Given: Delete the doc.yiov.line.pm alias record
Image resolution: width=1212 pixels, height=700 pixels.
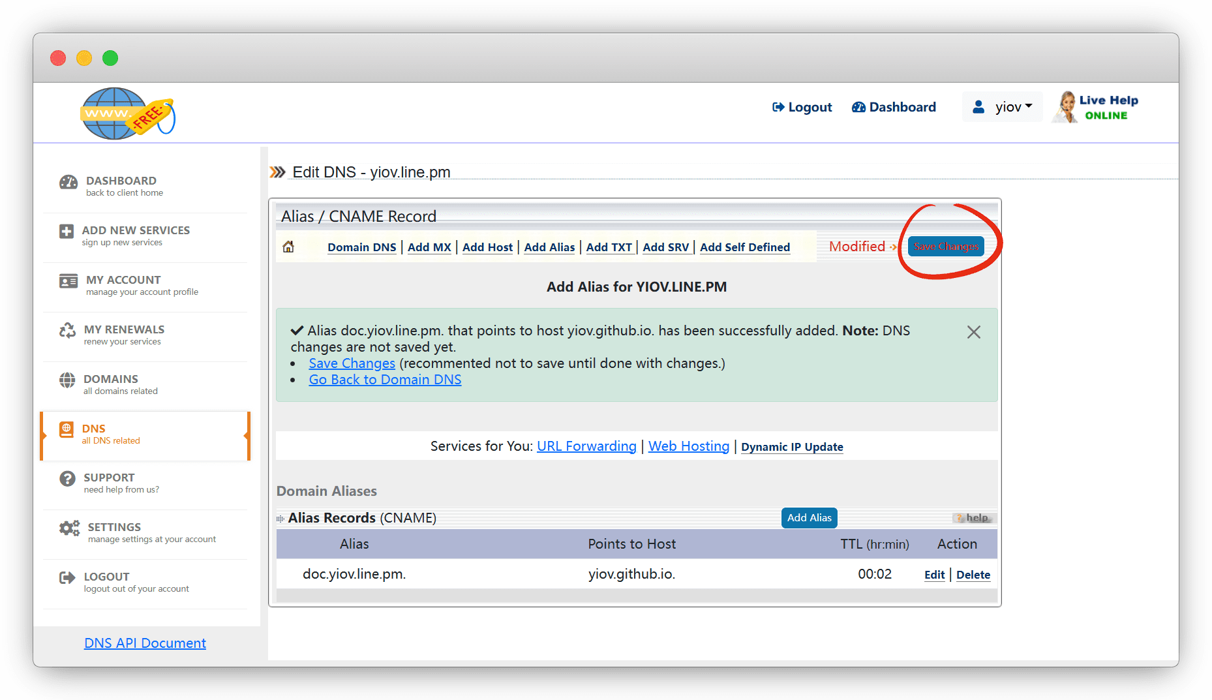Looking at the screenshot, I should tap(973, 575).
